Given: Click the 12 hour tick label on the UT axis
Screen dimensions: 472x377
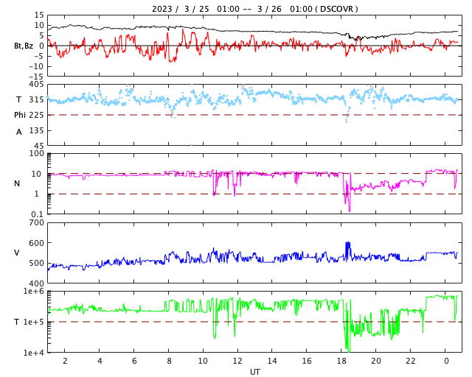Looking at the screenshot, I should click(x=237, y=361).
